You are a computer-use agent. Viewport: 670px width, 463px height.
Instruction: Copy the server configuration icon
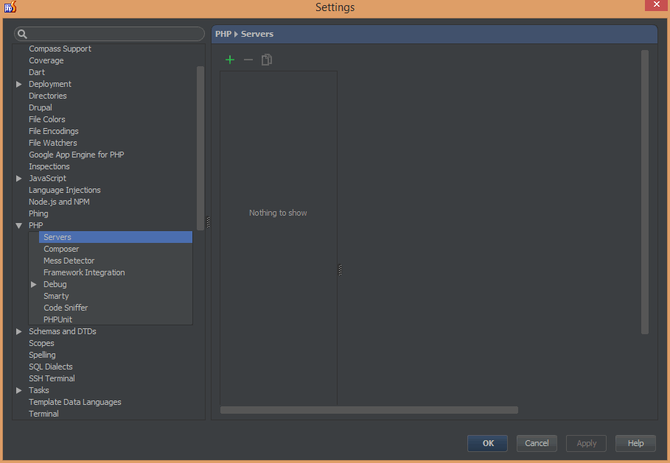267,60
